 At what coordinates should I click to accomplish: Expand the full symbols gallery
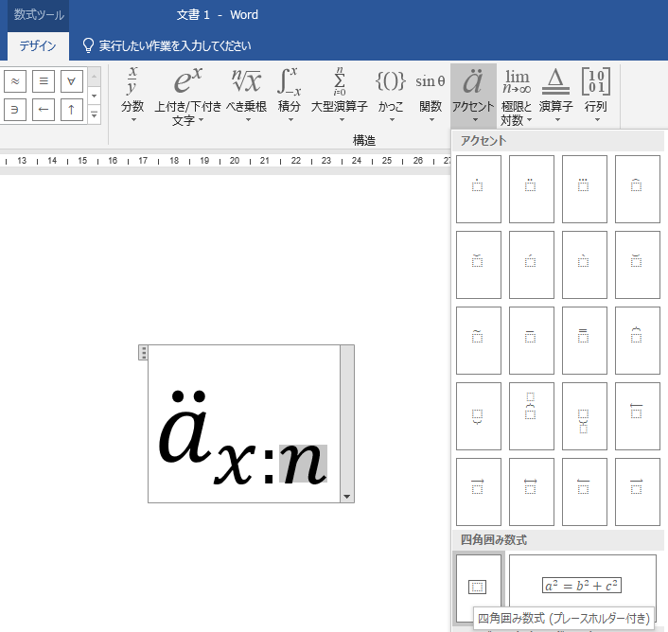tap(95, 114)
